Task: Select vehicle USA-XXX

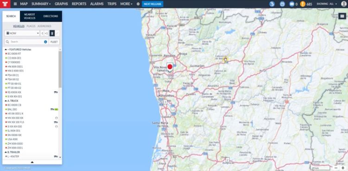Action: [13, 139]
